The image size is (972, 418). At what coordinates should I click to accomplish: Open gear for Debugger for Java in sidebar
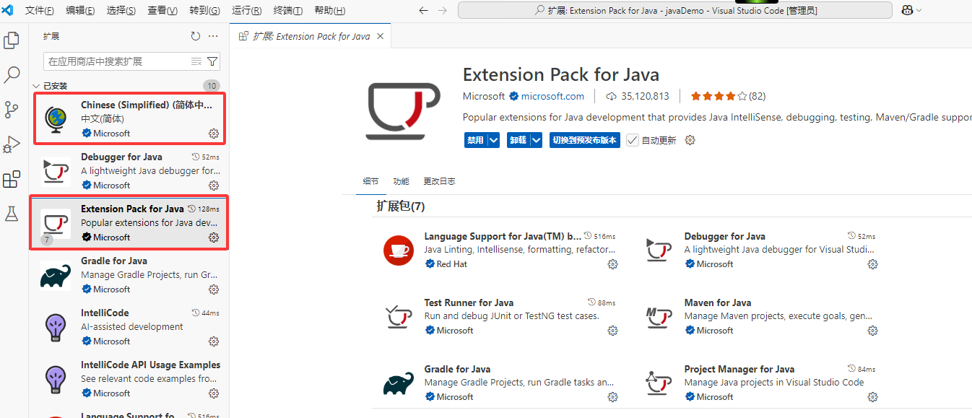click(x=214, y=186)
